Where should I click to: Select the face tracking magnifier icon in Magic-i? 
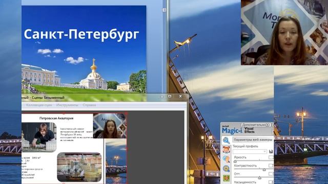[x=226, y=159]
